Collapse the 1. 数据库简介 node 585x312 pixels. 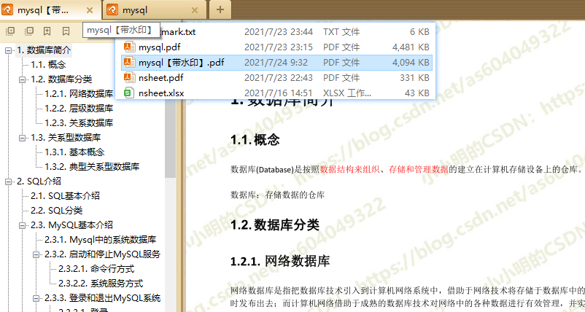point(8,50)
